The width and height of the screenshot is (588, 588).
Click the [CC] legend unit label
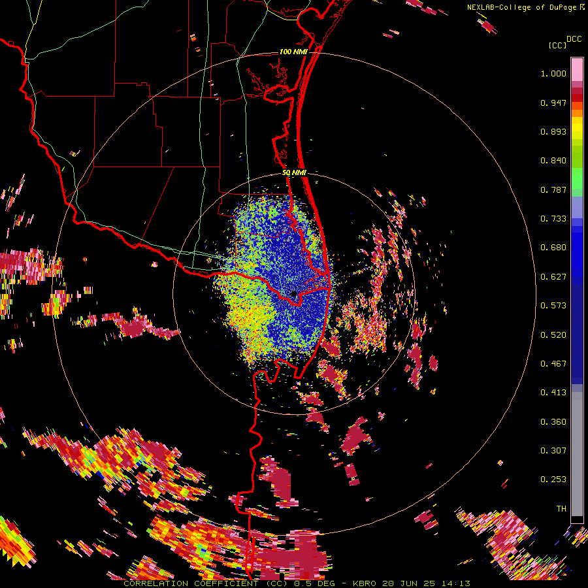[x=557, y=45]
